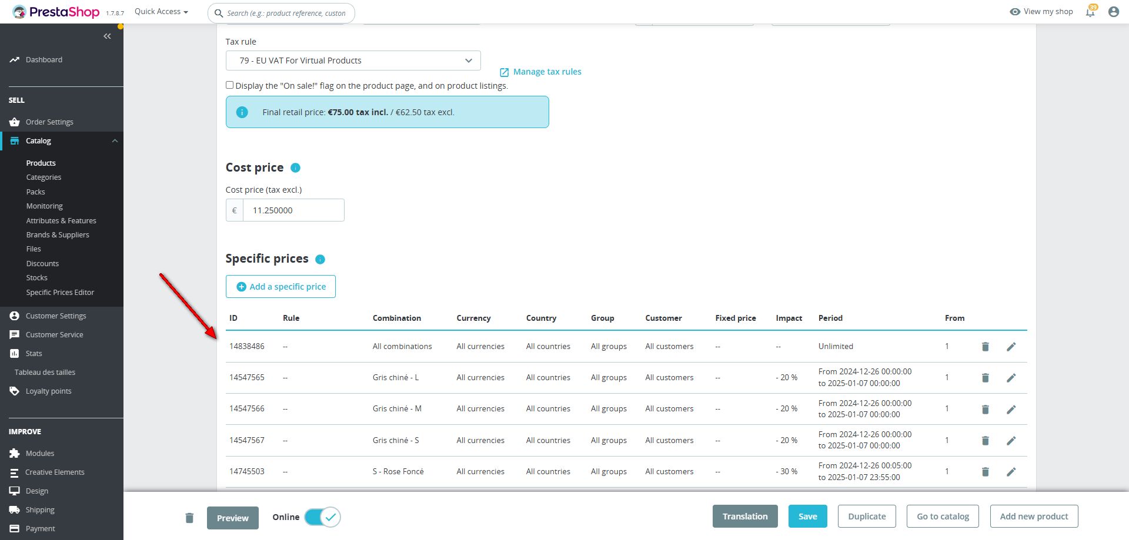Open the notifications bell

[x=1090, y=12]
